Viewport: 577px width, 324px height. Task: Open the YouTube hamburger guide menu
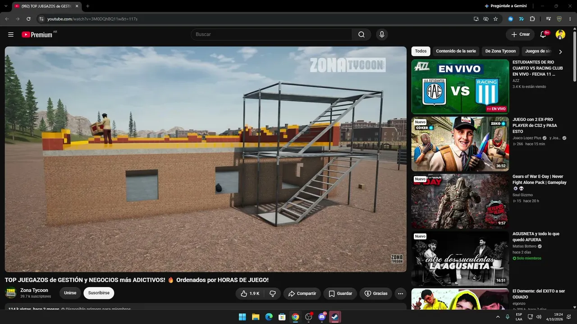tap(11, 35)
